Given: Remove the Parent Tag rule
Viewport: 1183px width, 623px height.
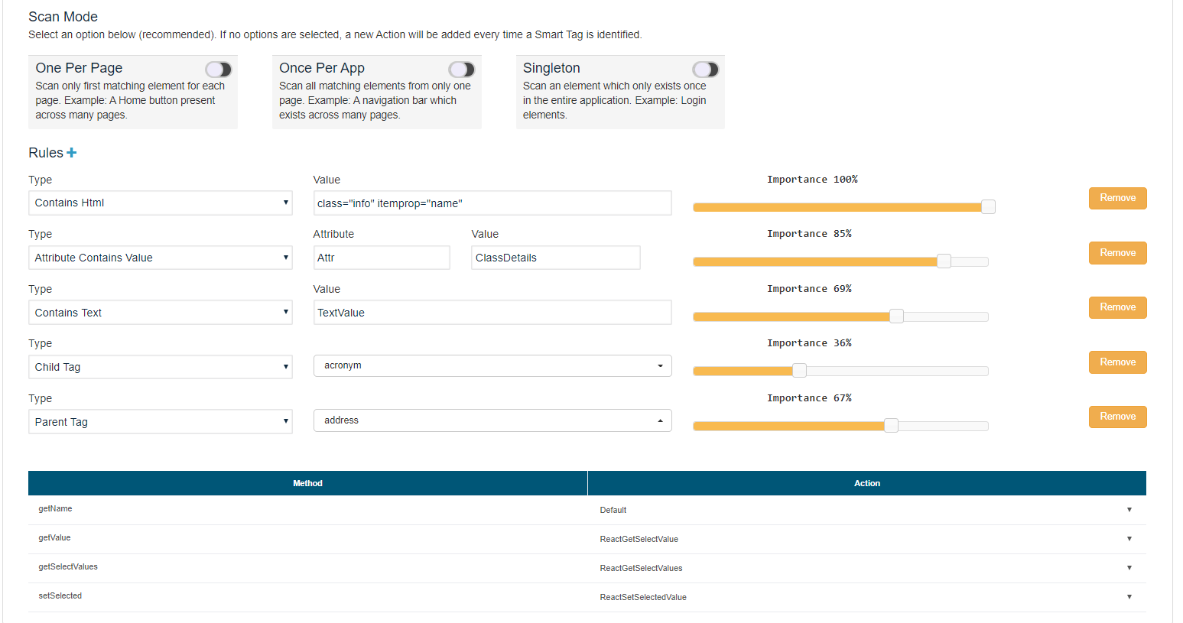Looking at the screenshot, I should [x=1117, y=417].
